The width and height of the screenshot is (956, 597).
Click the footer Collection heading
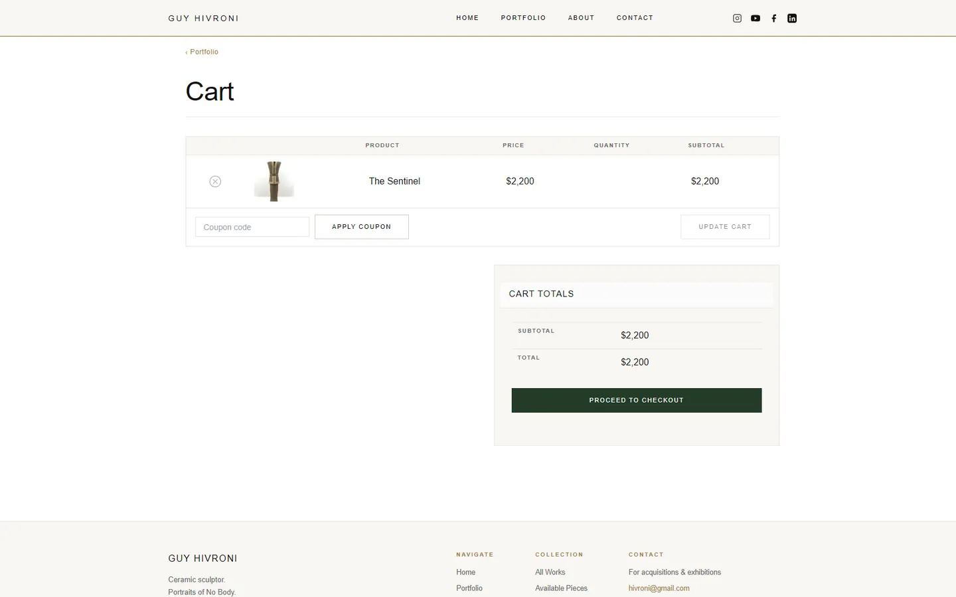(559, 555)
